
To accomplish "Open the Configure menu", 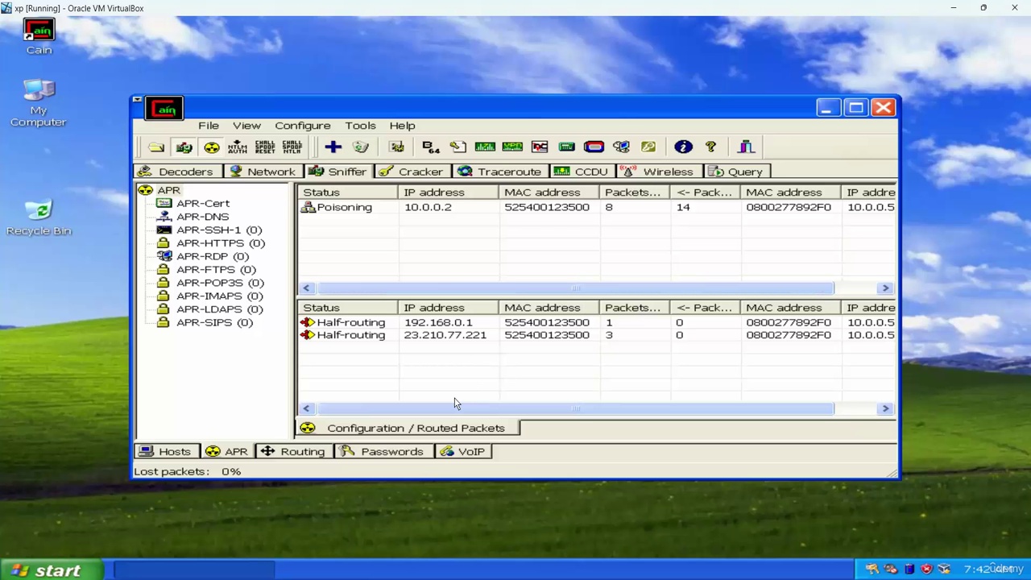I will tap(303, 126).
